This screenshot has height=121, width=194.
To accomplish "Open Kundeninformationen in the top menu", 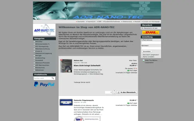I will click(112, 22).
